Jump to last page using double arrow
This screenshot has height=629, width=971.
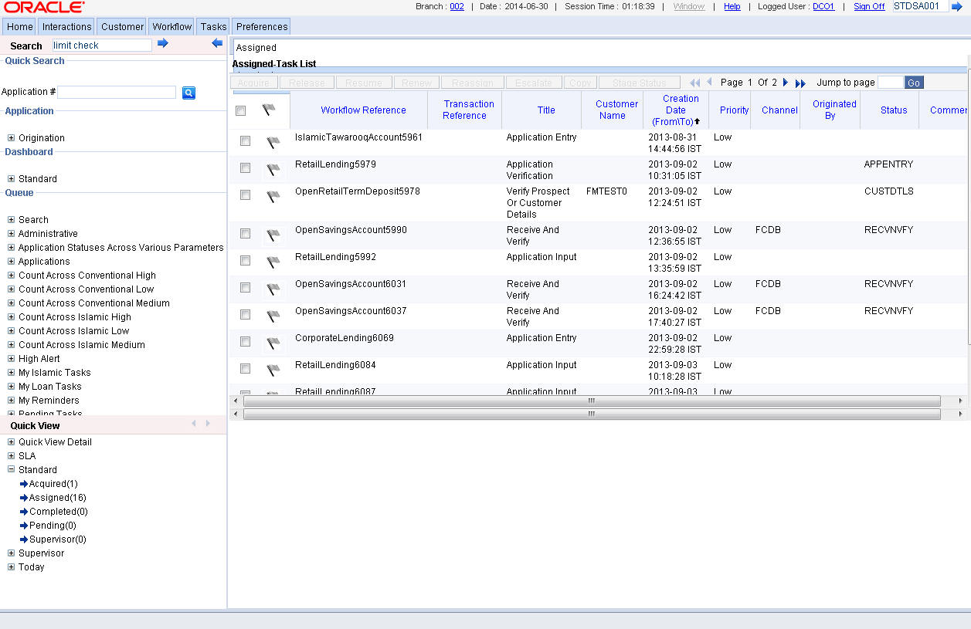800,83
